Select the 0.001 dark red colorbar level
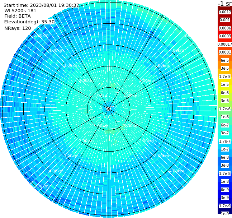Screen dimensions: 232x218 pos(224,20)
